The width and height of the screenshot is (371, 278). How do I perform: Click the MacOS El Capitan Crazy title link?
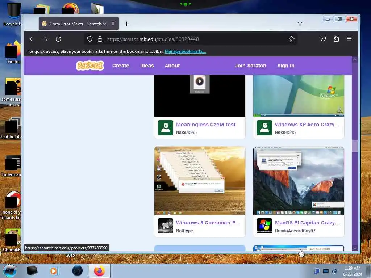coord(307,223)
